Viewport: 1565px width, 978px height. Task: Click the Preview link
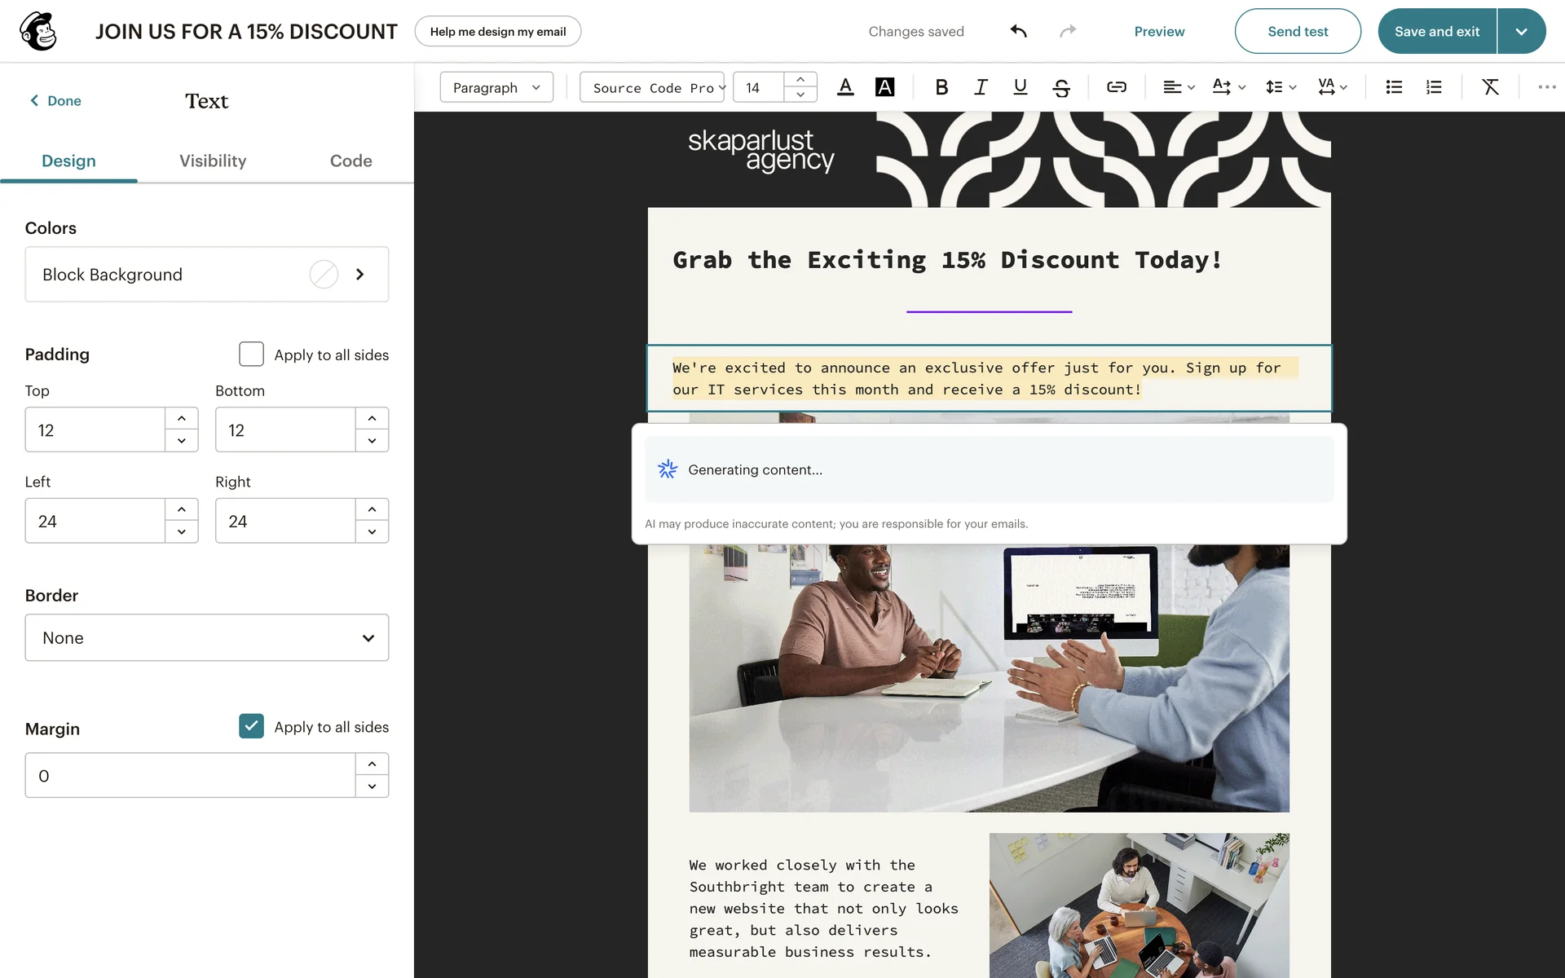coord(1159,31)
